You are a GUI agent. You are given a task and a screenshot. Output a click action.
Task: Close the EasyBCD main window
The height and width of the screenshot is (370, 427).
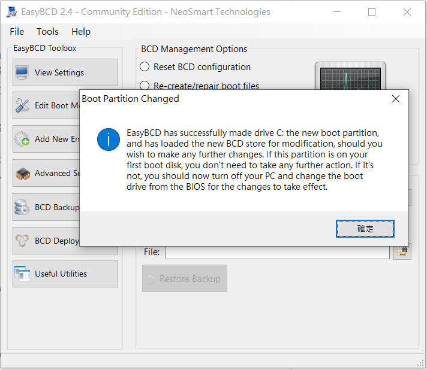click(x=407, y=12)
